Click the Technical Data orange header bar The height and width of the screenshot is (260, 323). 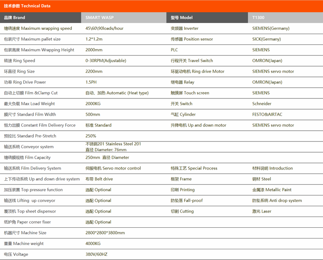pyautogui.click(x=161, y=6)
